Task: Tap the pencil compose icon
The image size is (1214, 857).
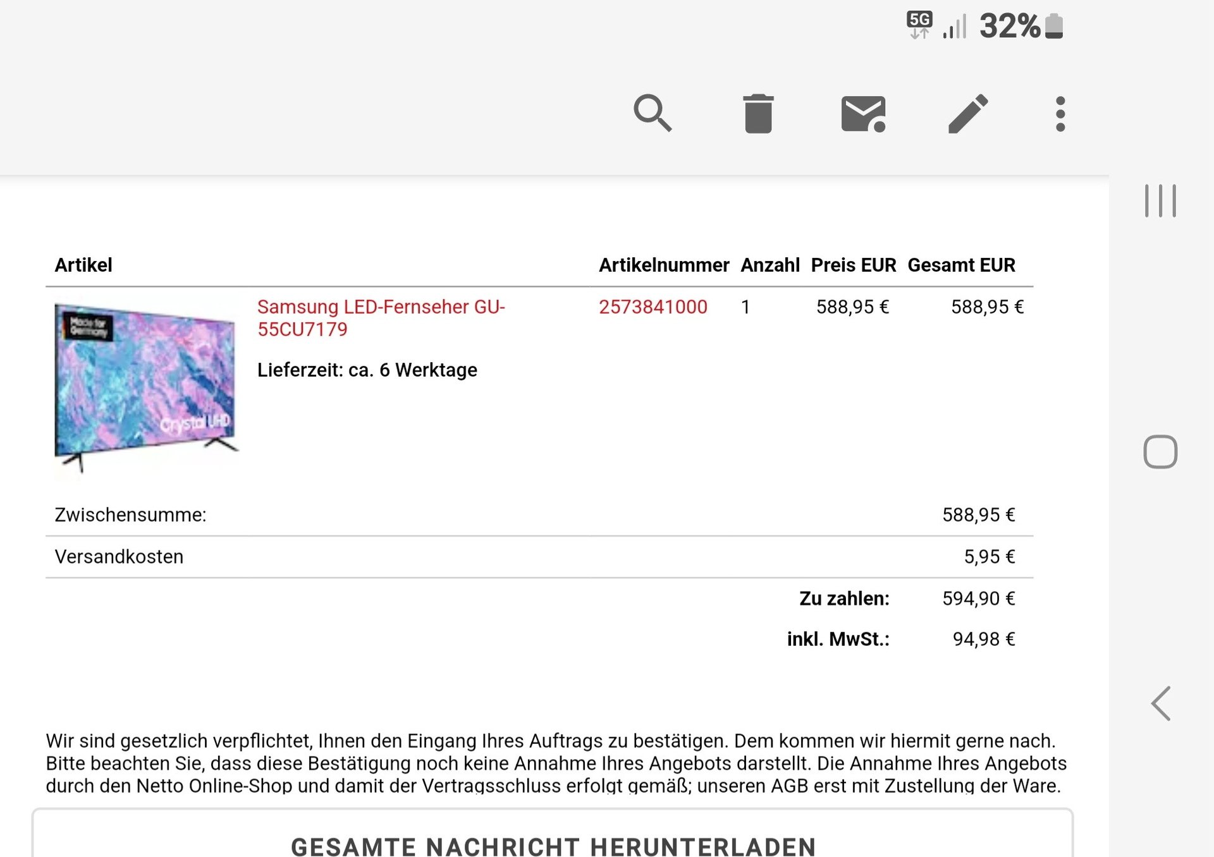Action: click(x=968, y=114)
